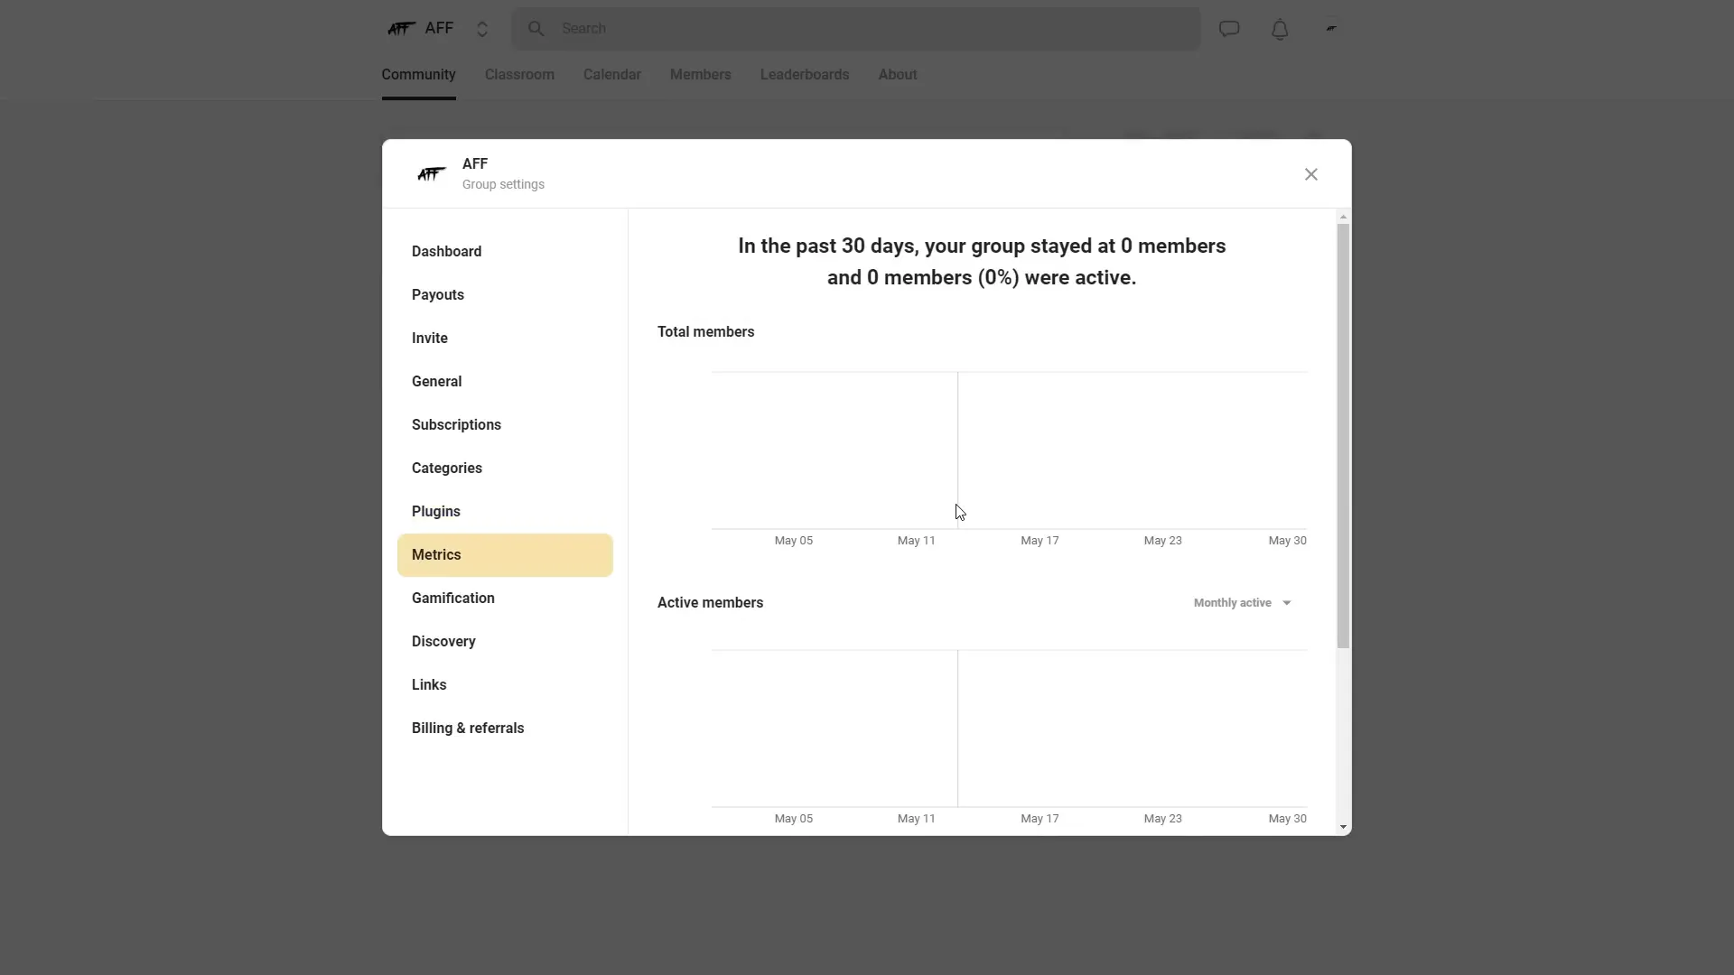Click the Active members heading

click(710, 603)
